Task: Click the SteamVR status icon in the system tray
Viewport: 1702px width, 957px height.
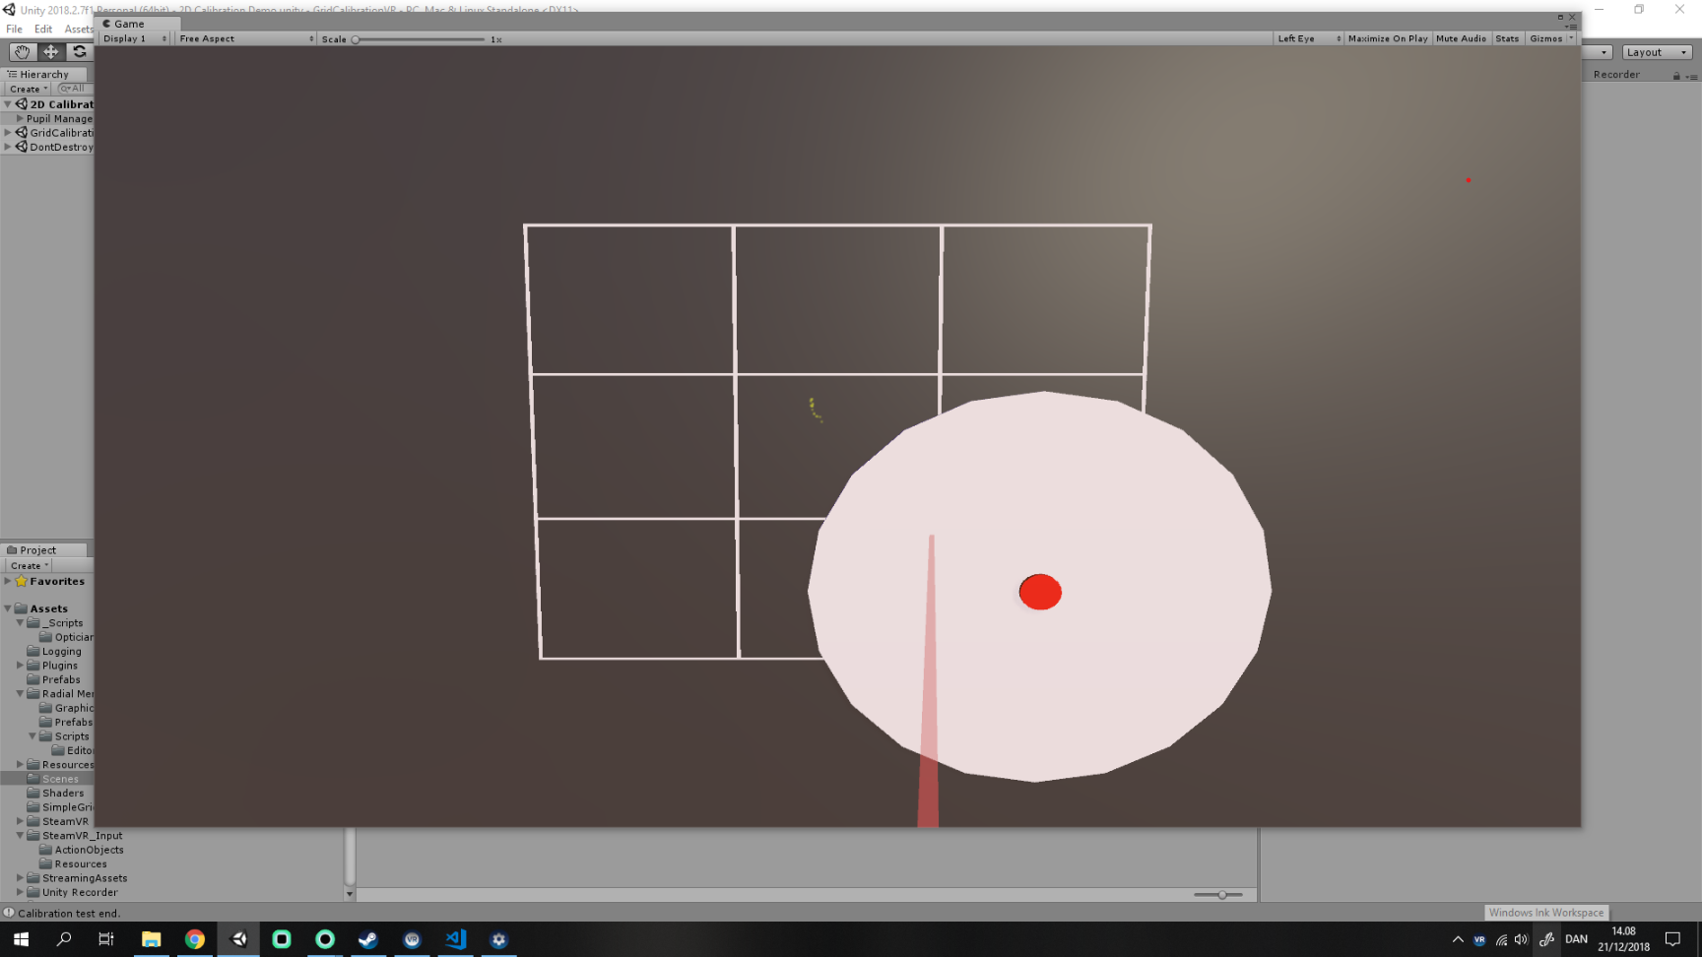Action: coord(1479,939)
